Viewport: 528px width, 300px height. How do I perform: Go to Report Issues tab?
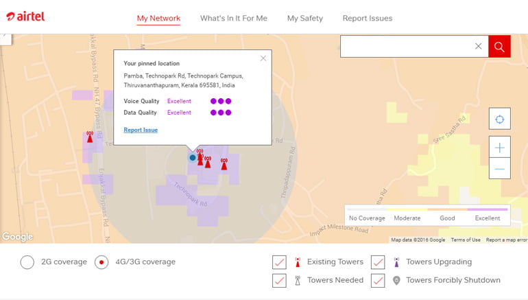368,19
